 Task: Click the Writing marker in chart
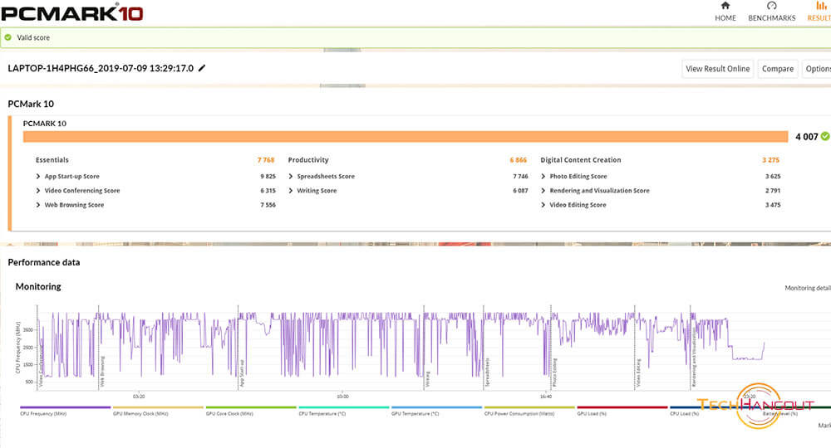click(428, 379)
